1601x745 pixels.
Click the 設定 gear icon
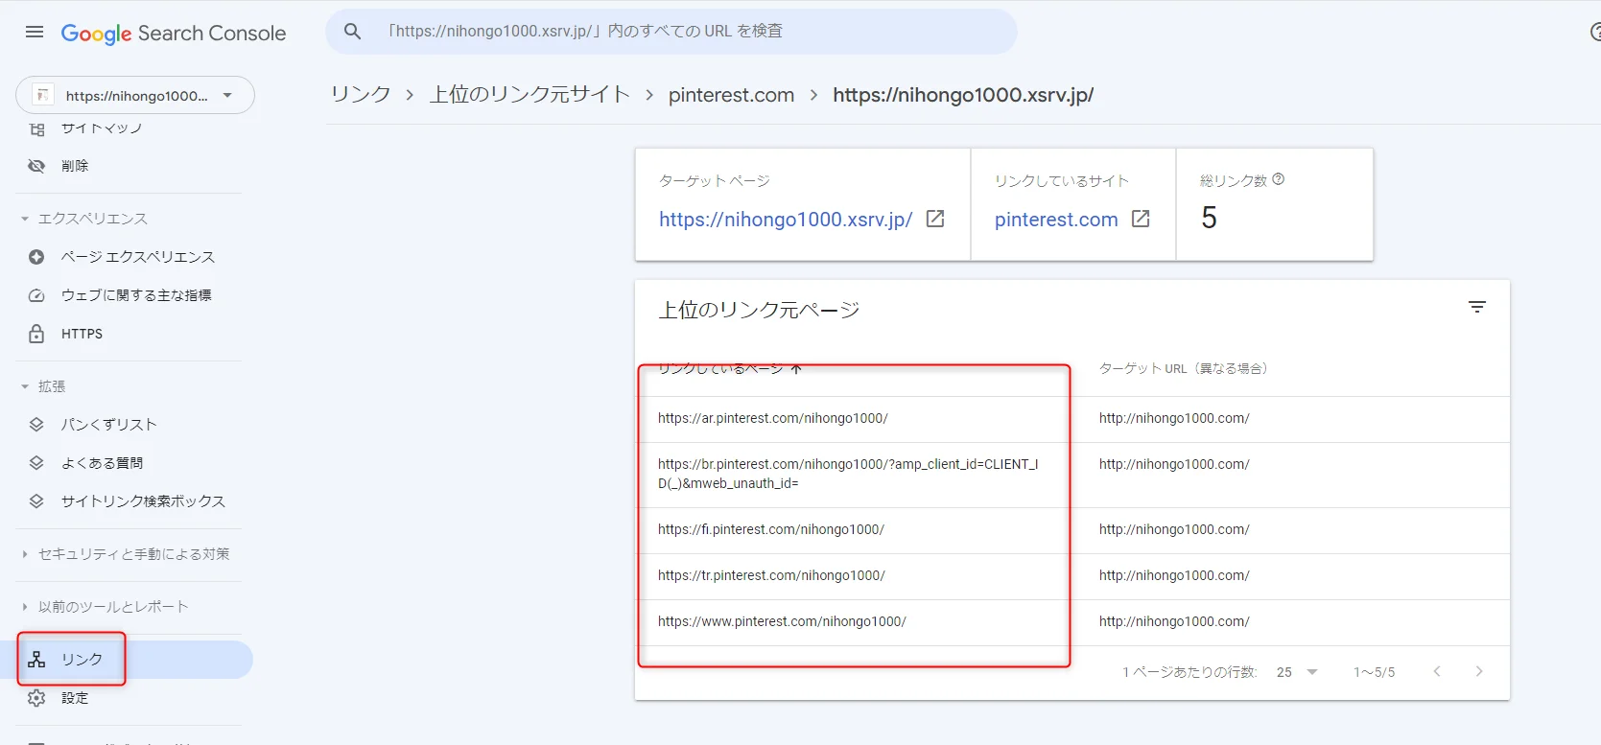[36, 698]
